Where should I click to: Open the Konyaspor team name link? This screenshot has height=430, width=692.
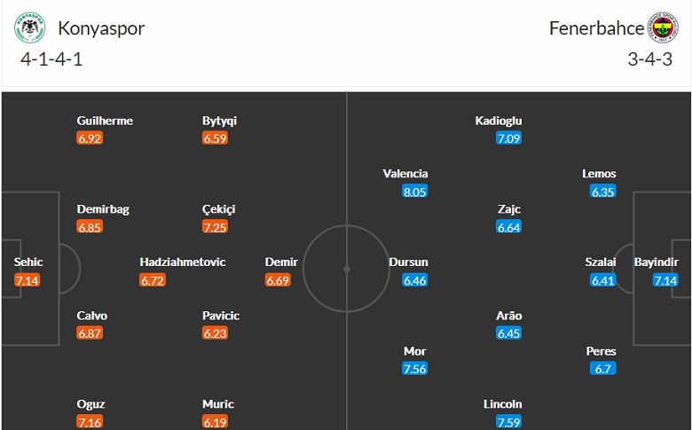(101, 28)
